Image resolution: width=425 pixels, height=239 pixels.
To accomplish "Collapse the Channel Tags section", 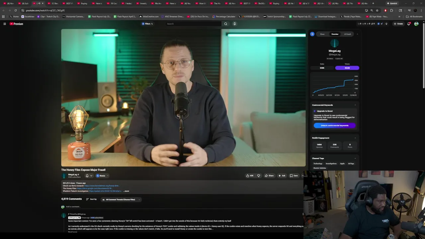I will (355, 158).
